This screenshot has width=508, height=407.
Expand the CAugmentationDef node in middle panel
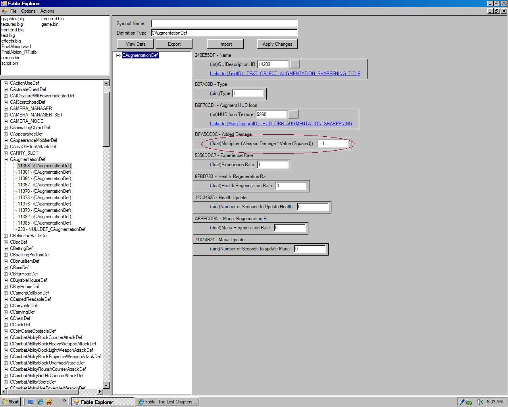[118, 55]
